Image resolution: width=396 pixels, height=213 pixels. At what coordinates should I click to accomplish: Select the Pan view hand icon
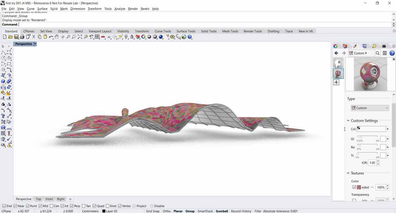point(56,37)
